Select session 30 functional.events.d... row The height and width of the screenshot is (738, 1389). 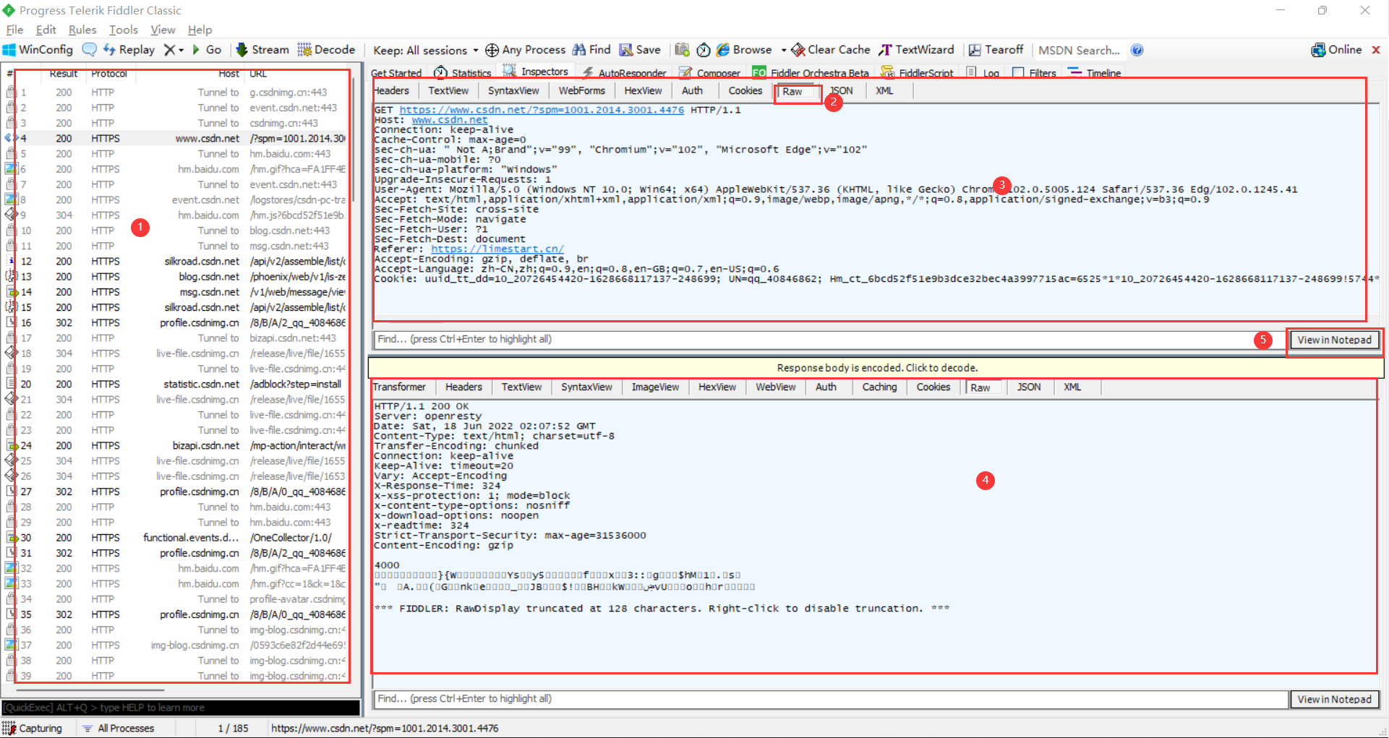pos(176,537)
